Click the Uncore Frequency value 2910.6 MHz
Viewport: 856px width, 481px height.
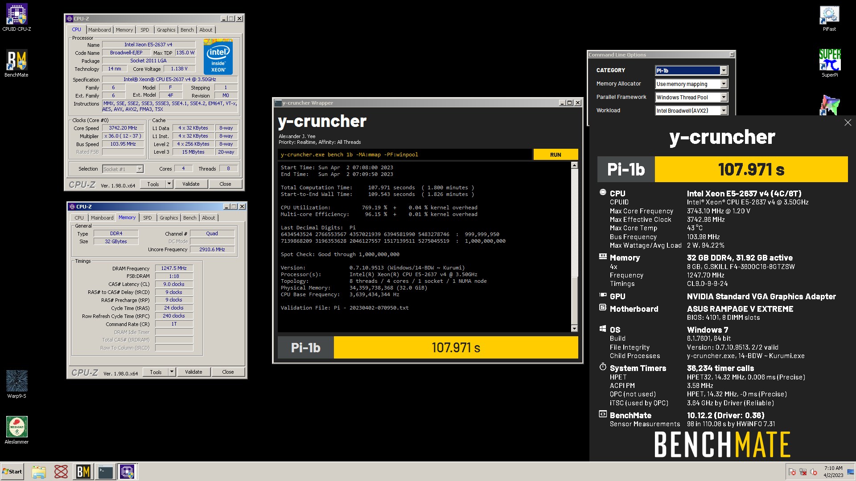click(212, 249)
